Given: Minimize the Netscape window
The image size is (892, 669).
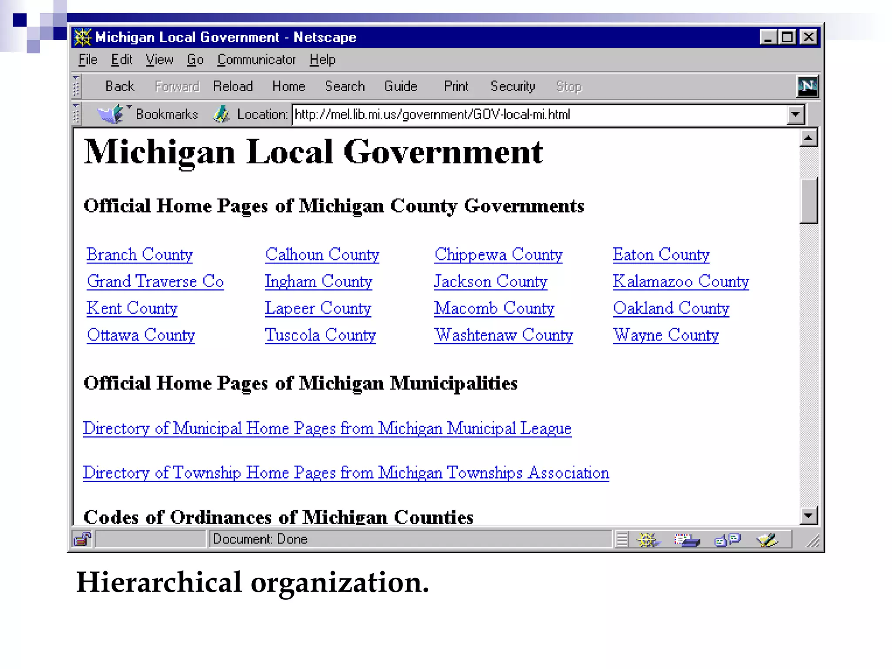Looking at the screenshot, I should [x=768, y=37].
